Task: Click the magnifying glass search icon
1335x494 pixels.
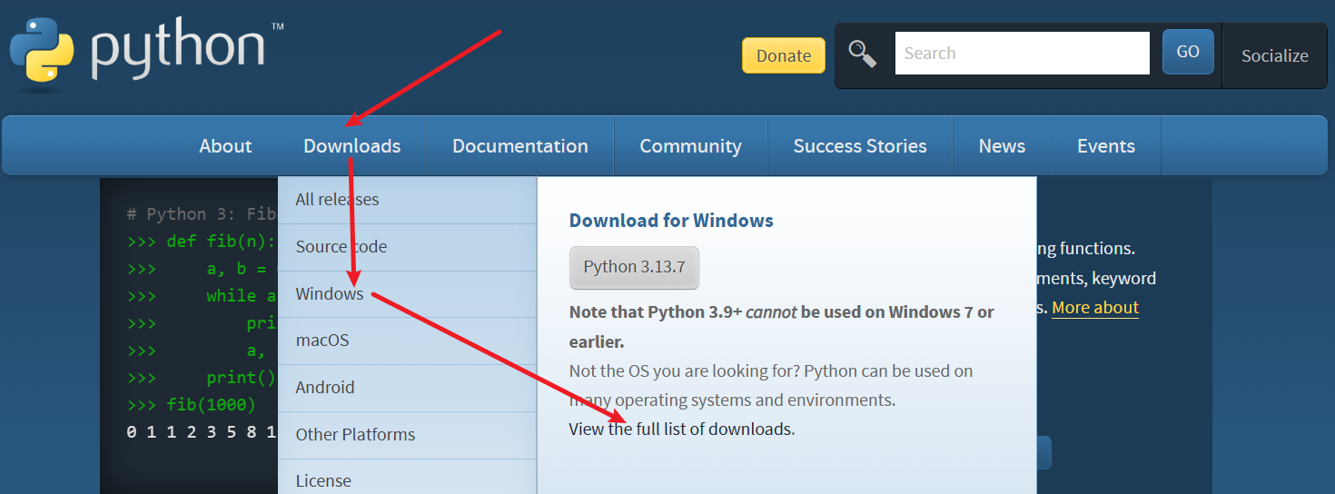Action: pyautogui.click(x=863, y=54)
